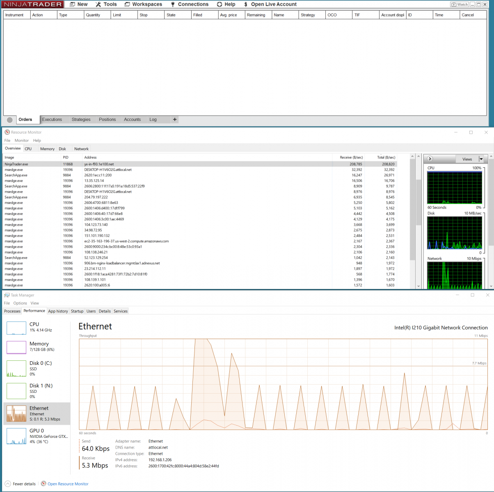Click the Task Manager window icon
This screenshot has height=492, width=494.
pyautogui.click(x=7, y=295)
